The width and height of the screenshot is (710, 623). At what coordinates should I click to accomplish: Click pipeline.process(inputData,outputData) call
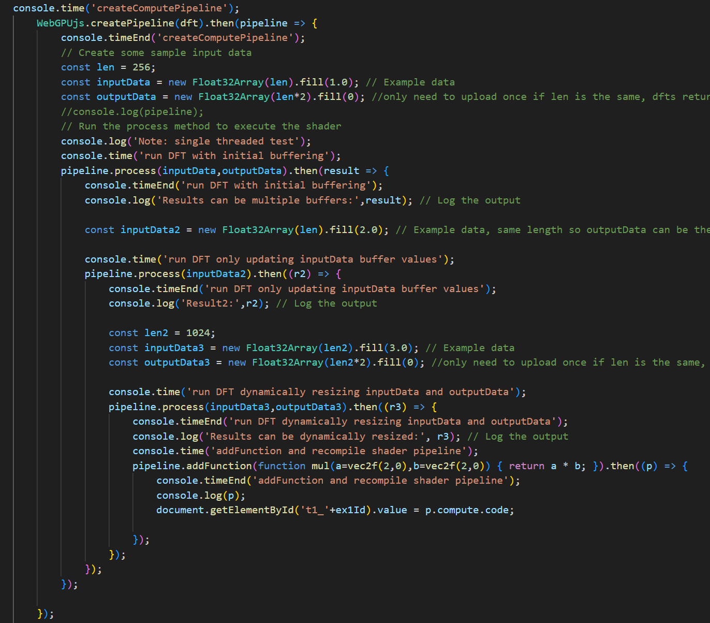point(174,170)
